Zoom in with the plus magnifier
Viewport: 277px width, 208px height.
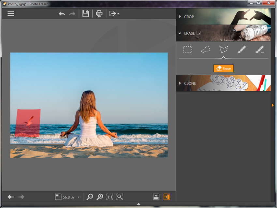tap(100, 197)
